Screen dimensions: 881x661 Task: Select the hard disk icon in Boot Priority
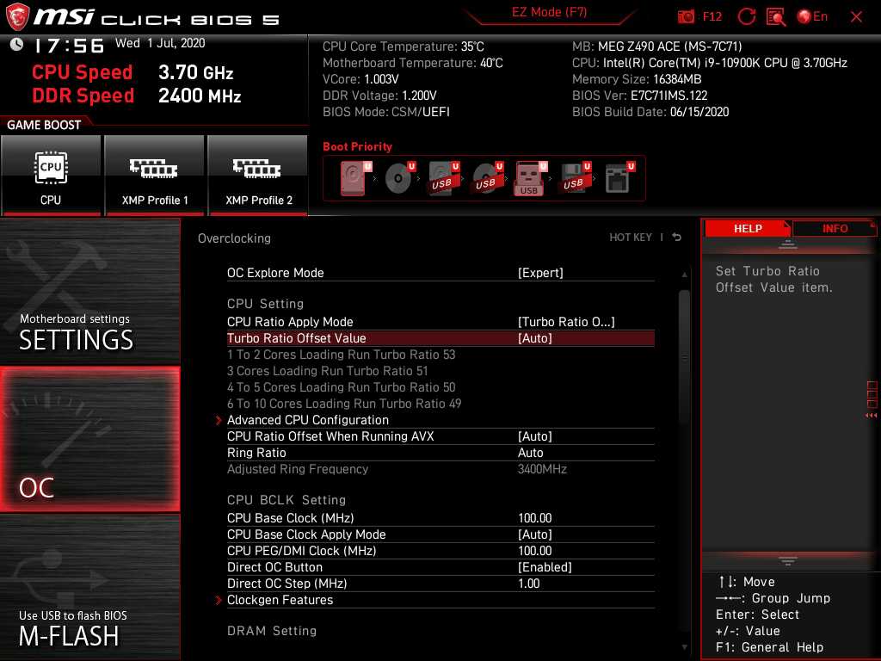[x=353, y=178]
